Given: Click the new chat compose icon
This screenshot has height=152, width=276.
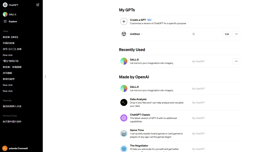Looking at the screenshot, I should 38,5.
